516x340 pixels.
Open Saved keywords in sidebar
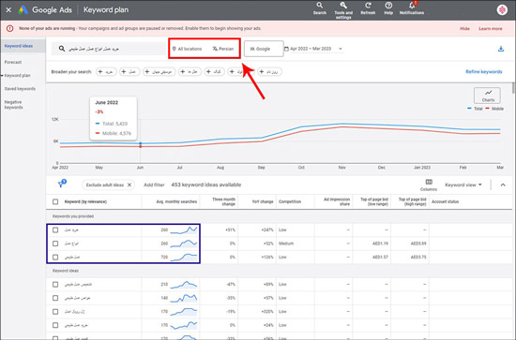[x=20, y=89]
